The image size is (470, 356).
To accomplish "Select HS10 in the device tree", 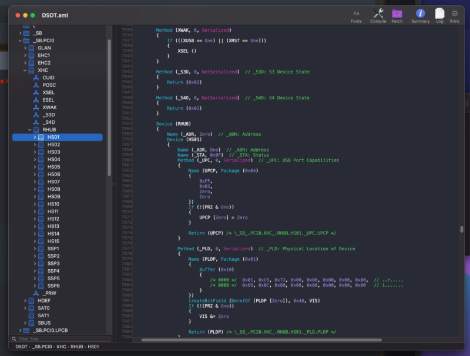I will (53, 204).
